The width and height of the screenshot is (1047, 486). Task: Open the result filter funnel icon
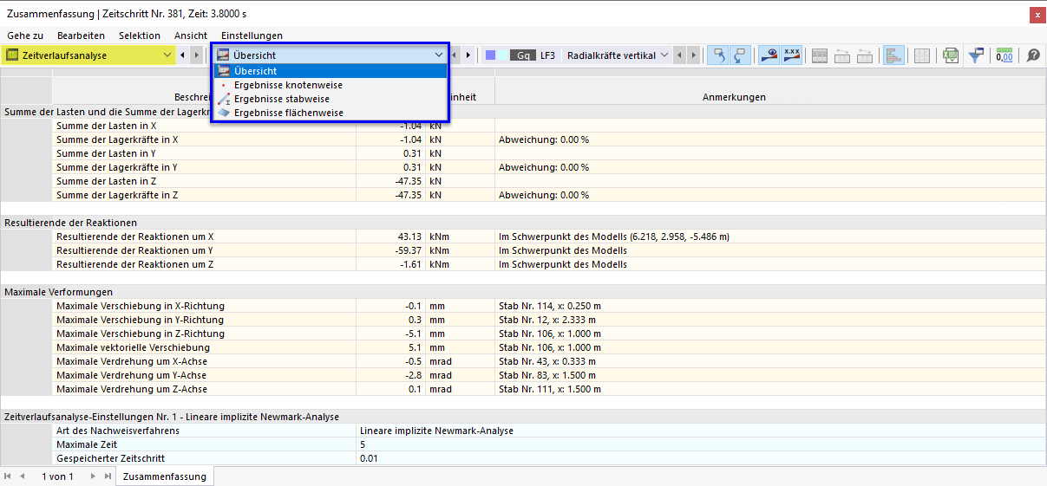[977, 55]
